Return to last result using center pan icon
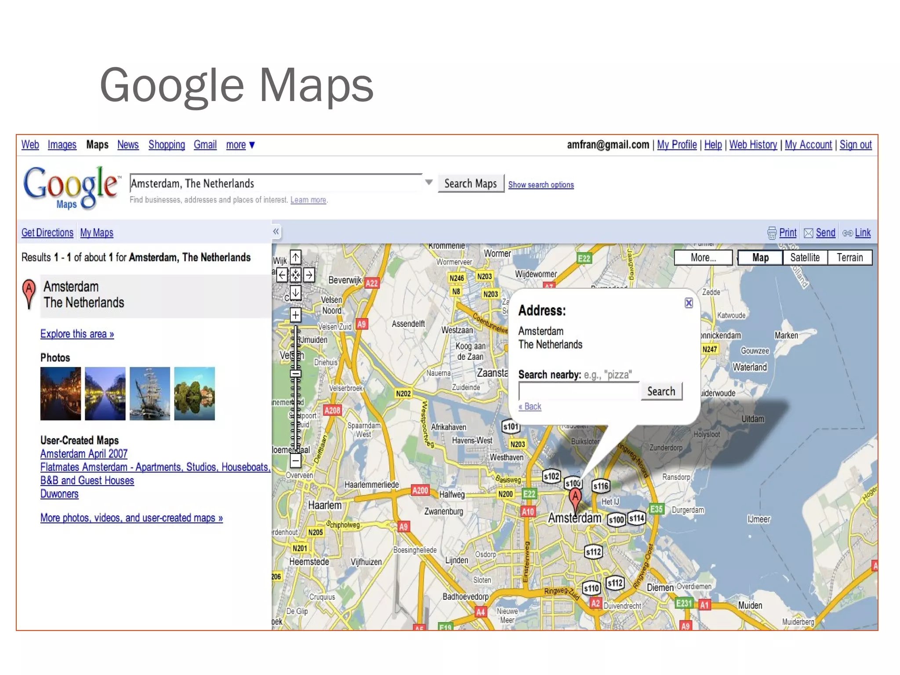The height and width of the screenshot is (675, 900). point(296,275)
